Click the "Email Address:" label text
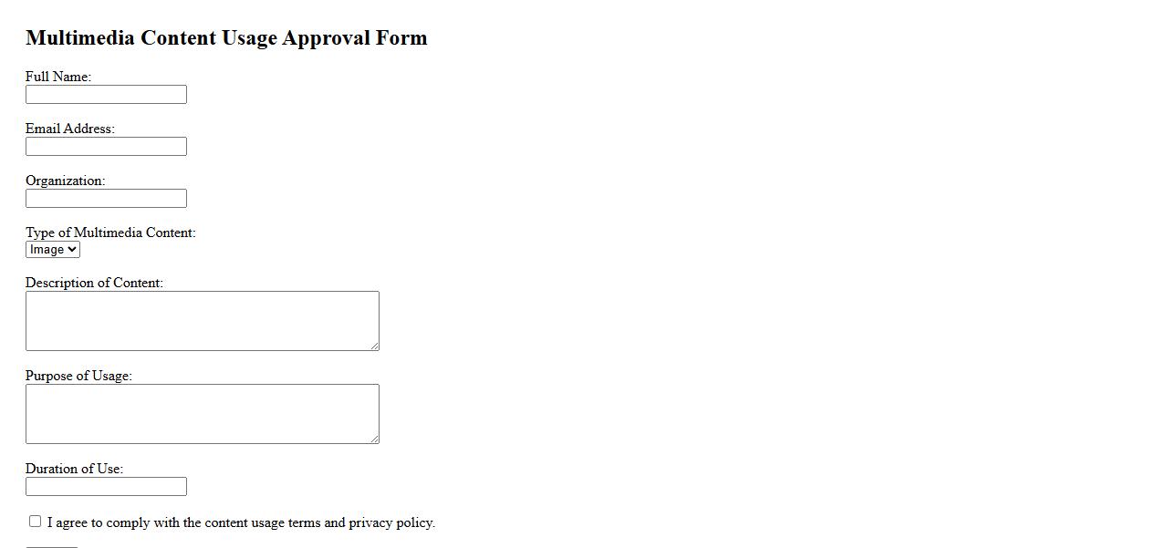 70,129
